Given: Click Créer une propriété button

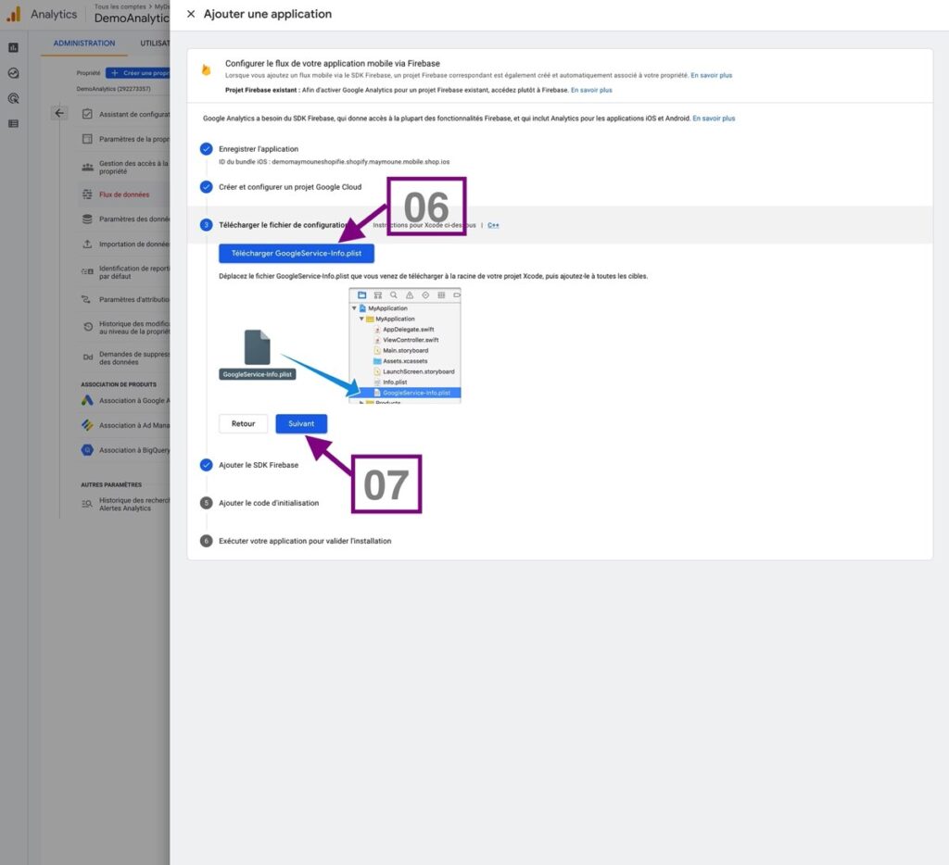Looking at the screenshot, I should (x=138, y=73).
